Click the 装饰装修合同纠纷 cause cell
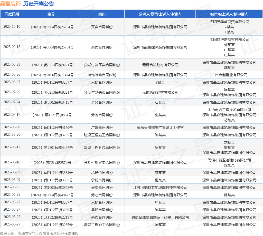The width and height of the screenshot is (263, 236). [x=102, y=75]
